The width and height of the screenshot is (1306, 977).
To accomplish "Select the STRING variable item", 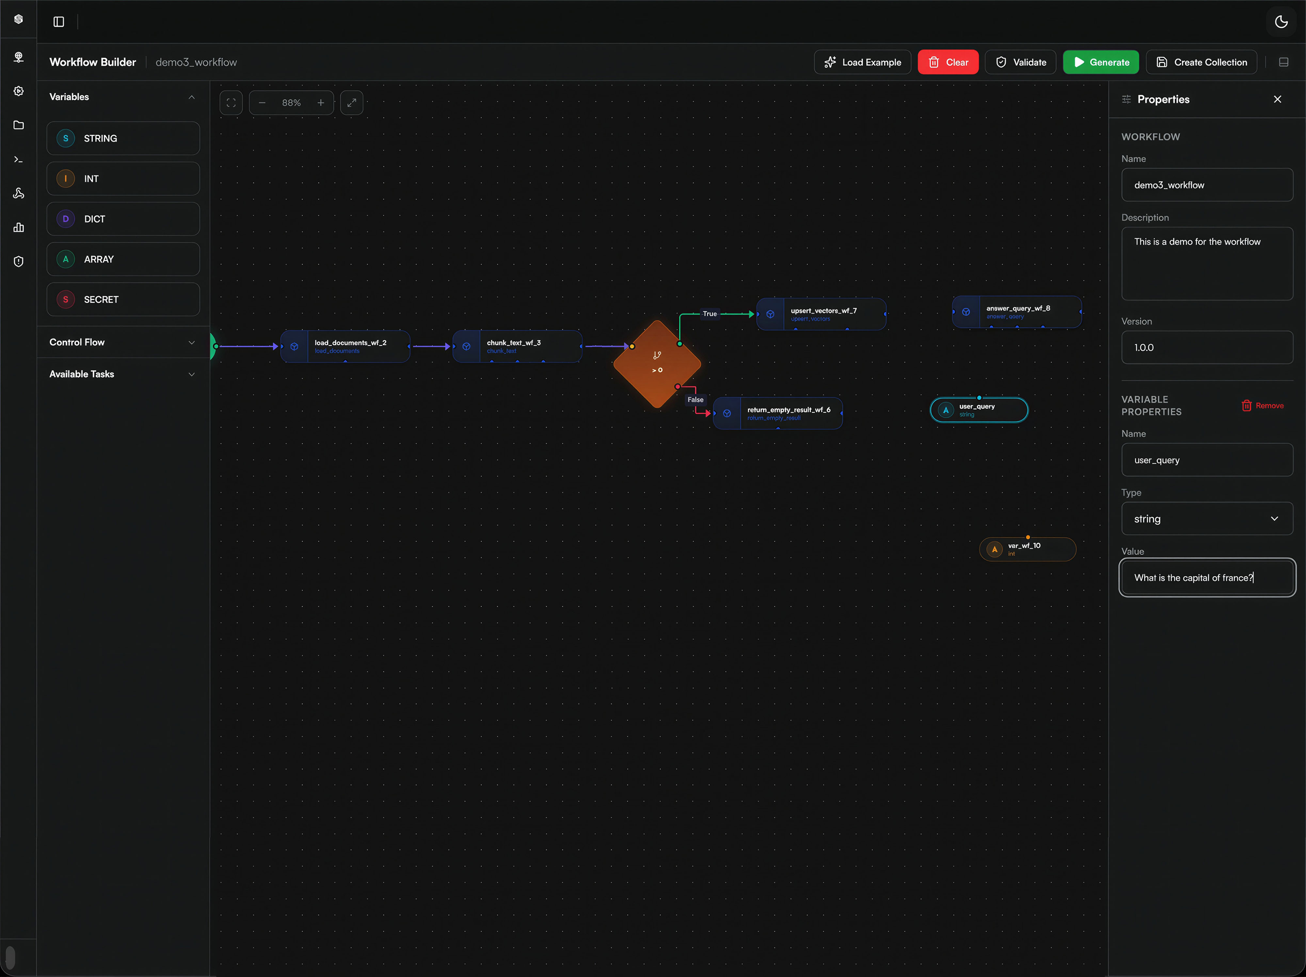I will (123, 138).
